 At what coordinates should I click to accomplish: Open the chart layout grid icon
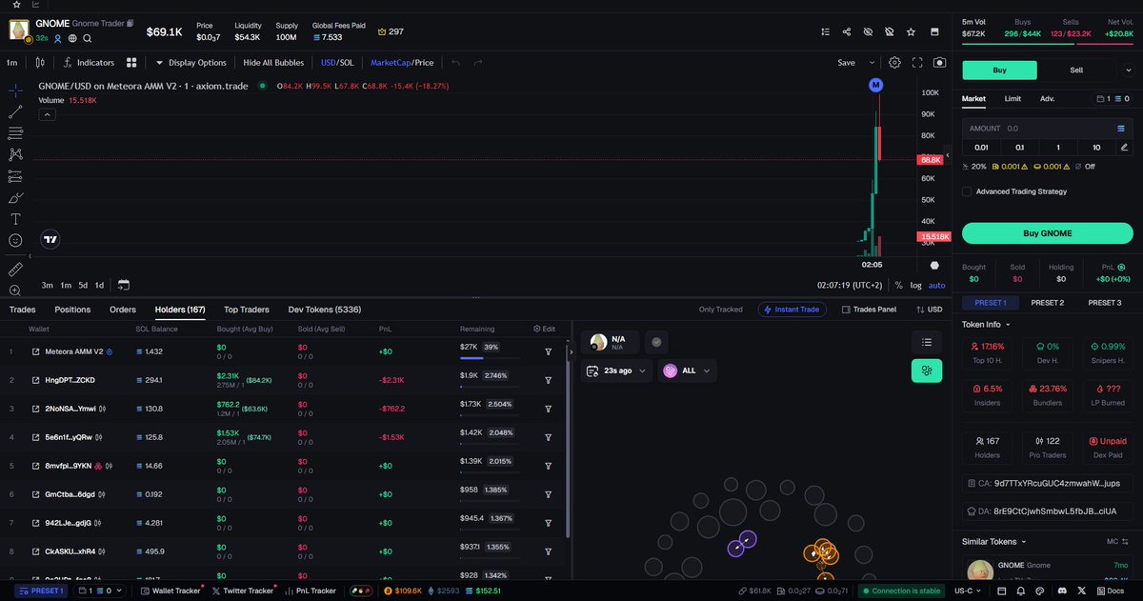point(132,63)
